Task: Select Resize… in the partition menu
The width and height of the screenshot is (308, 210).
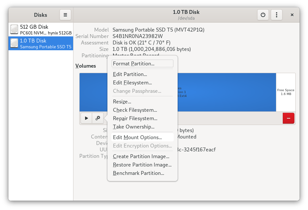Action: [x=142, y=102]
